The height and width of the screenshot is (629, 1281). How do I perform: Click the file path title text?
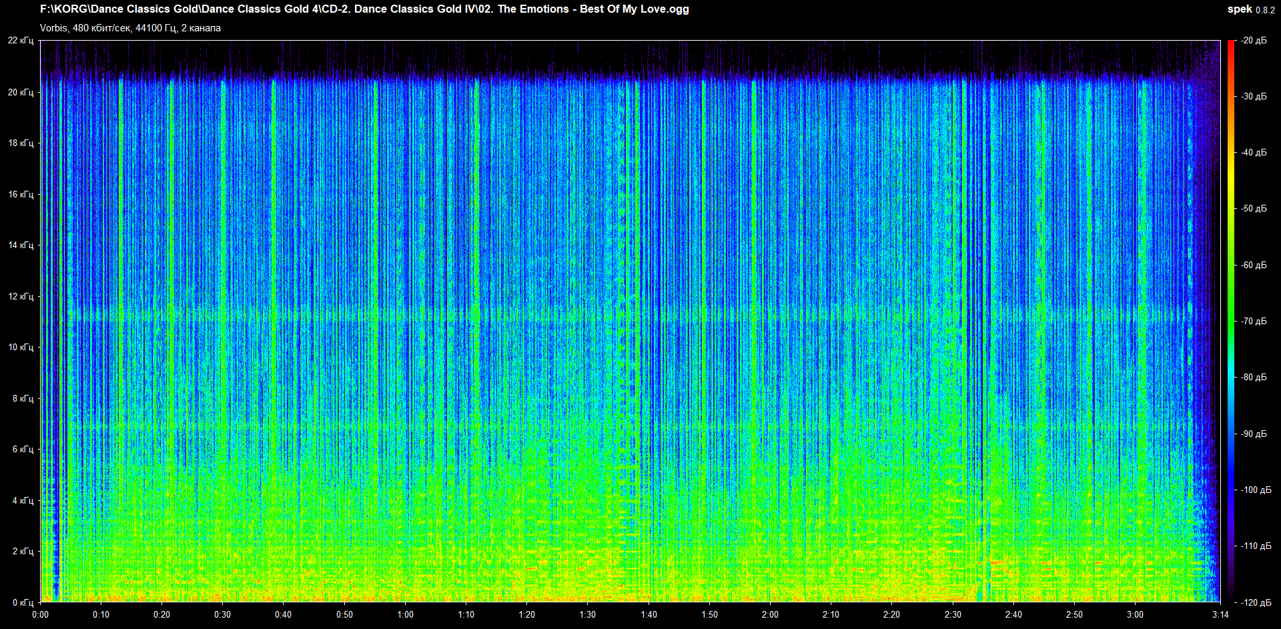click(364, 9)
